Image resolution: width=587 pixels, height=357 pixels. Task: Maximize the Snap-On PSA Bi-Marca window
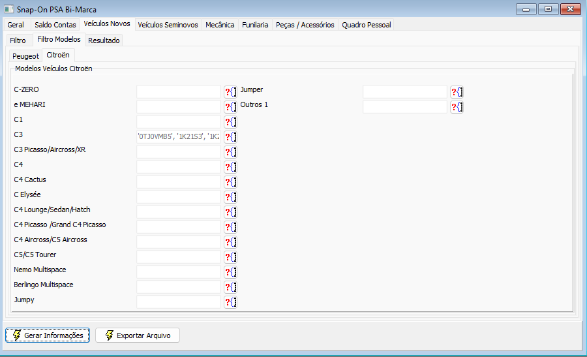[x=548, y=9]
